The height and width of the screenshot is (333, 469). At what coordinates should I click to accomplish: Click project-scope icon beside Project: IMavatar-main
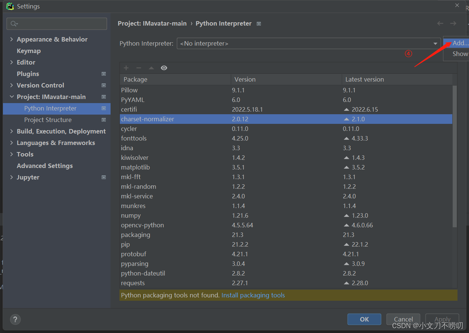(104, 97)
